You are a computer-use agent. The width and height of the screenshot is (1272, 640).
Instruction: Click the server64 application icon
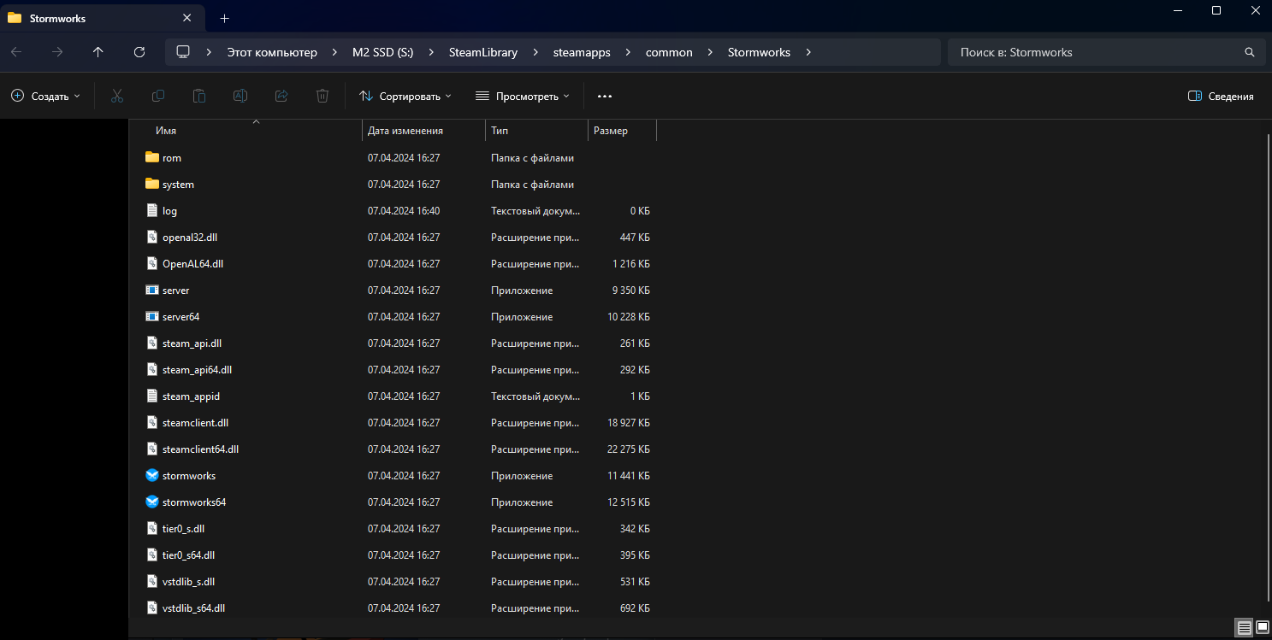coord(152,316)
